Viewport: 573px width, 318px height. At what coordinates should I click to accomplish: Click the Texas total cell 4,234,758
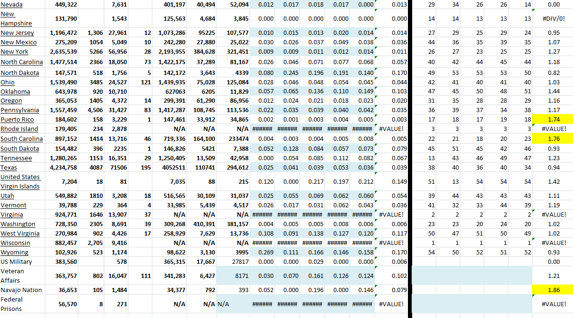pyautogui.click(x=63, y=168)
